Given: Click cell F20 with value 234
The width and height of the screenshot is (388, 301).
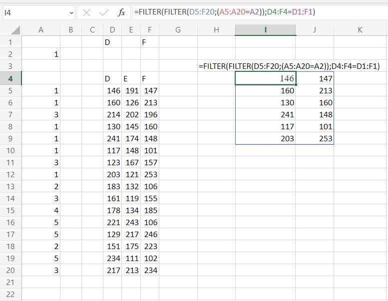Looking at the screenshot, I should [x=150, y=270].
